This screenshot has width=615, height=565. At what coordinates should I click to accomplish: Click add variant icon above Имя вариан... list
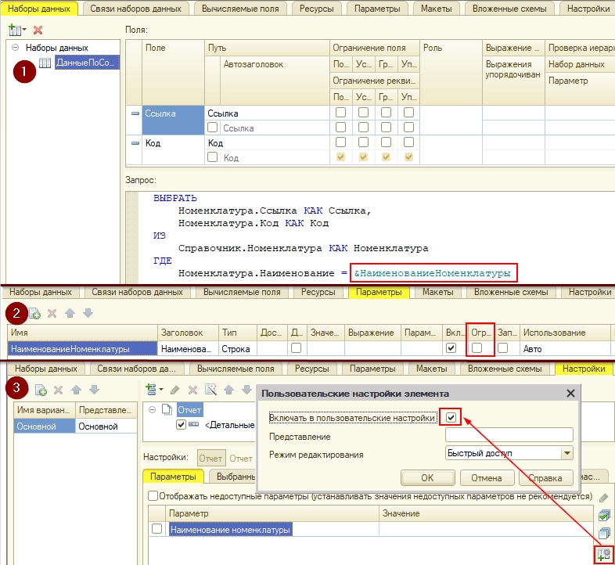pos(41,390)
